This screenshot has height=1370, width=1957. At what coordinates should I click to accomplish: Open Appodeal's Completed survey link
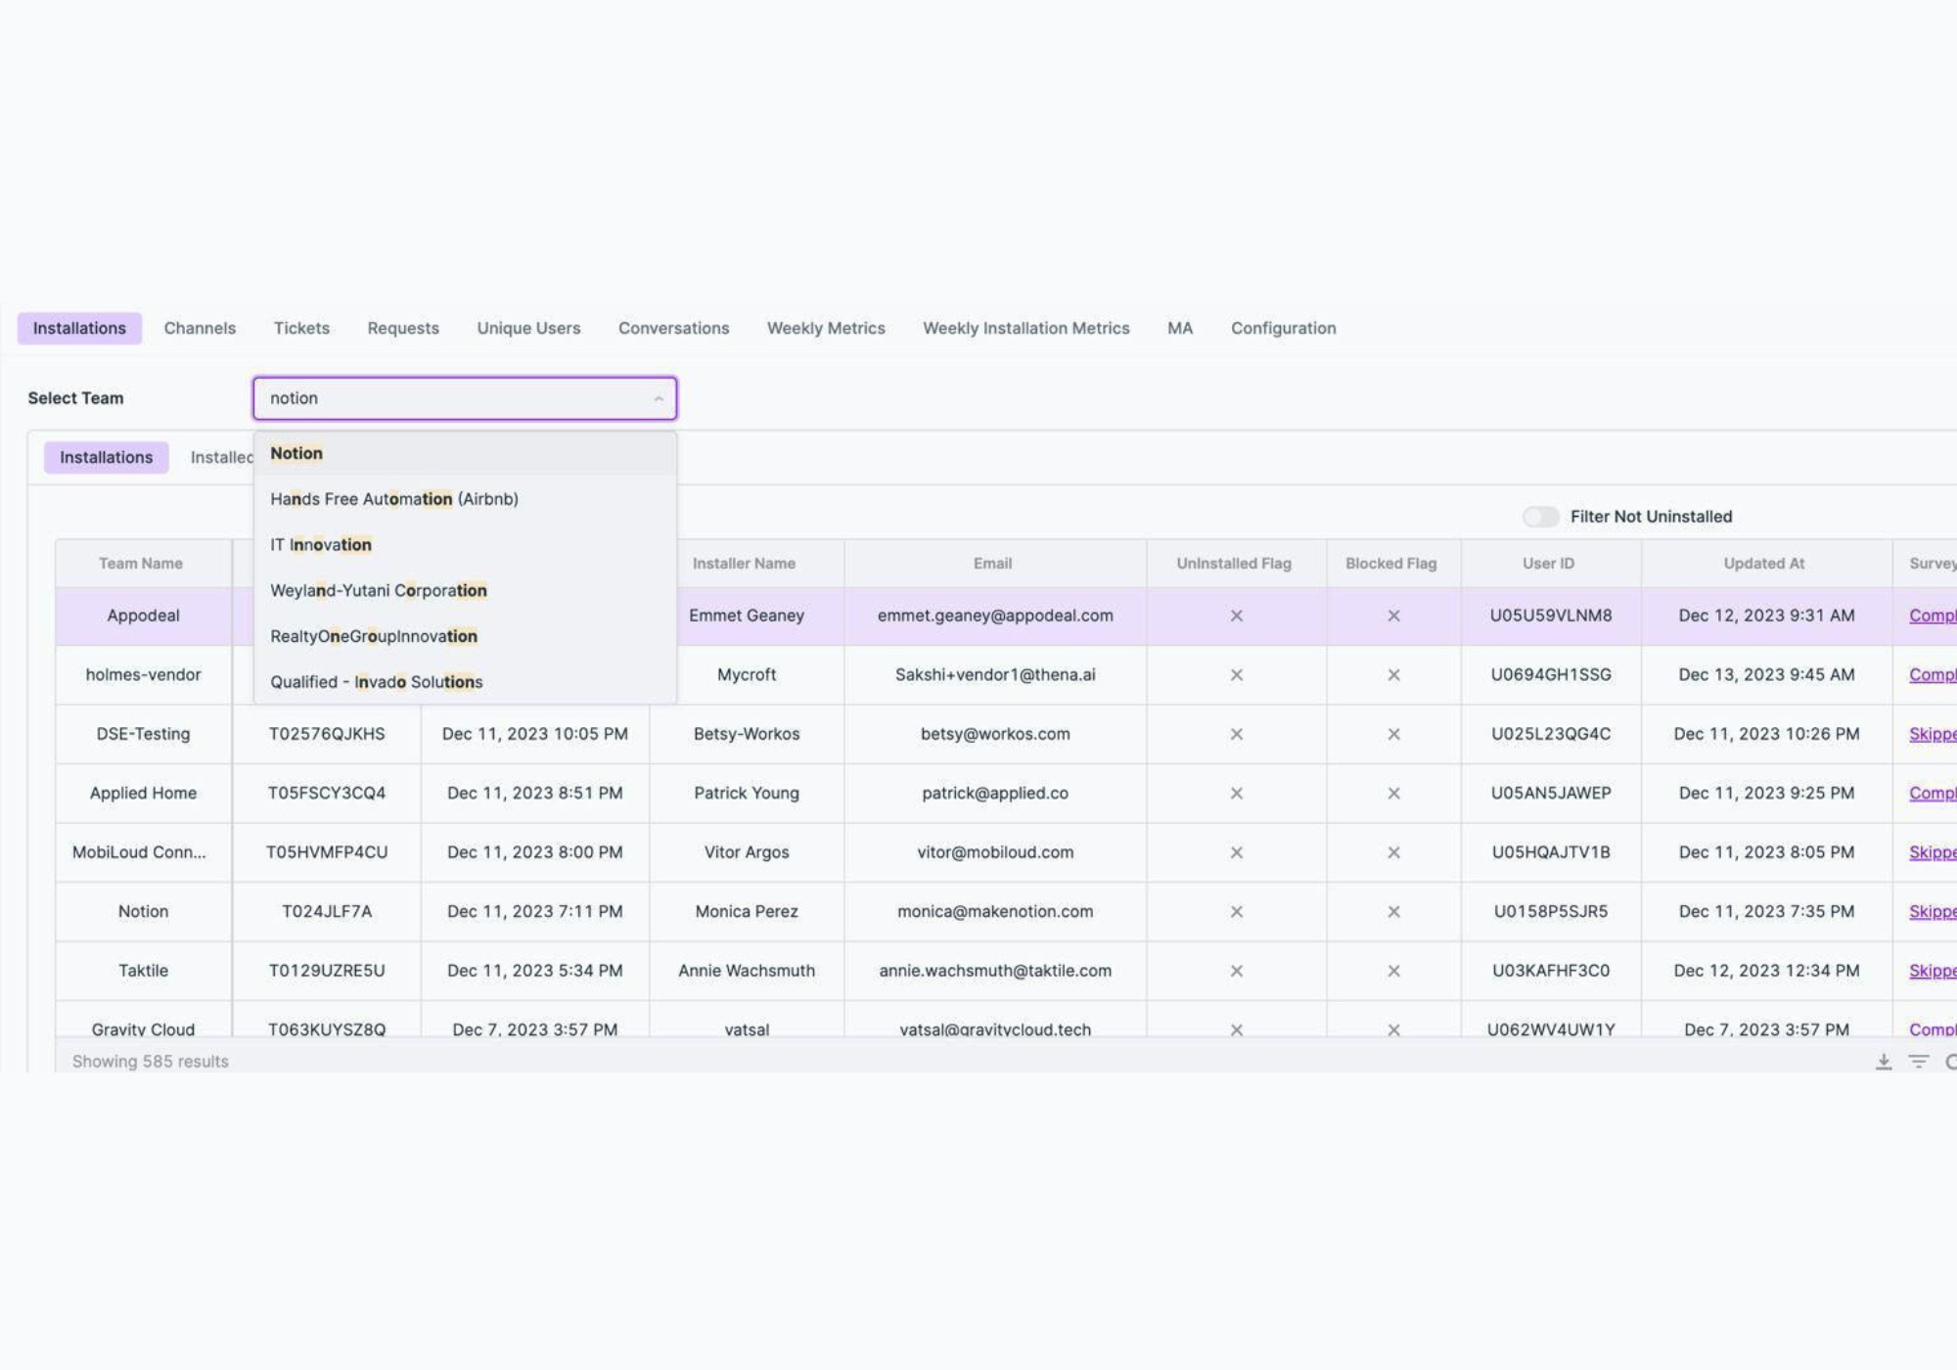(x=1932, y=616)
